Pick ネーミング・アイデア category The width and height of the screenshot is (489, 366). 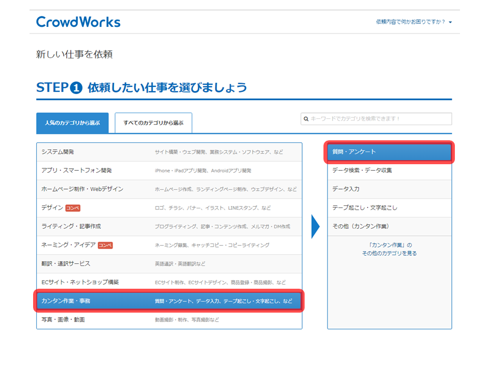coord(169,245)
